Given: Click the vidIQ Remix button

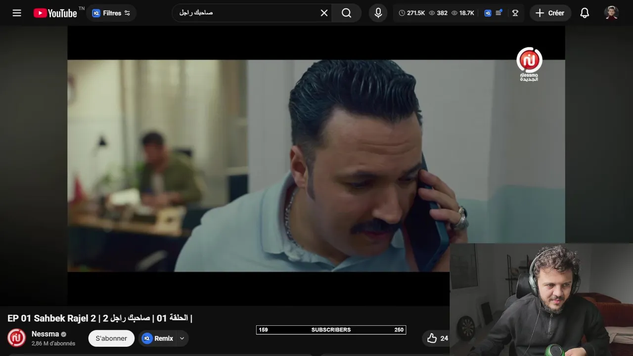Looking at the screenshot, I should coord(158,338).
